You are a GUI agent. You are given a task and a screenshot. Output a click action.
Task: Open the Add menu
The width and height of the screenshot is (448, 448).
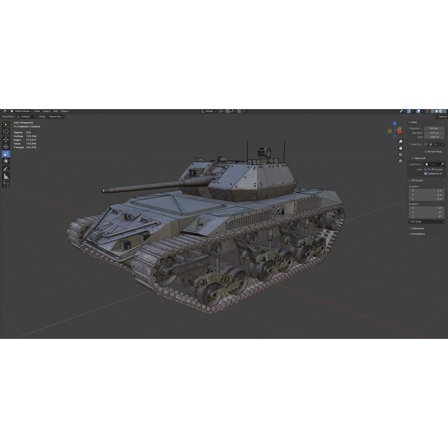pos(56,111)
